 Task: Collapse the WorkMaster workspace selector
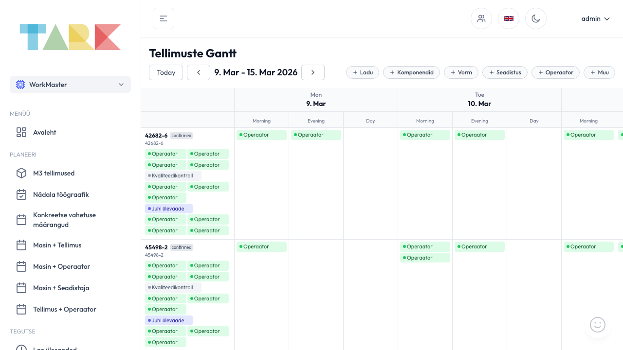pos(121,84)
